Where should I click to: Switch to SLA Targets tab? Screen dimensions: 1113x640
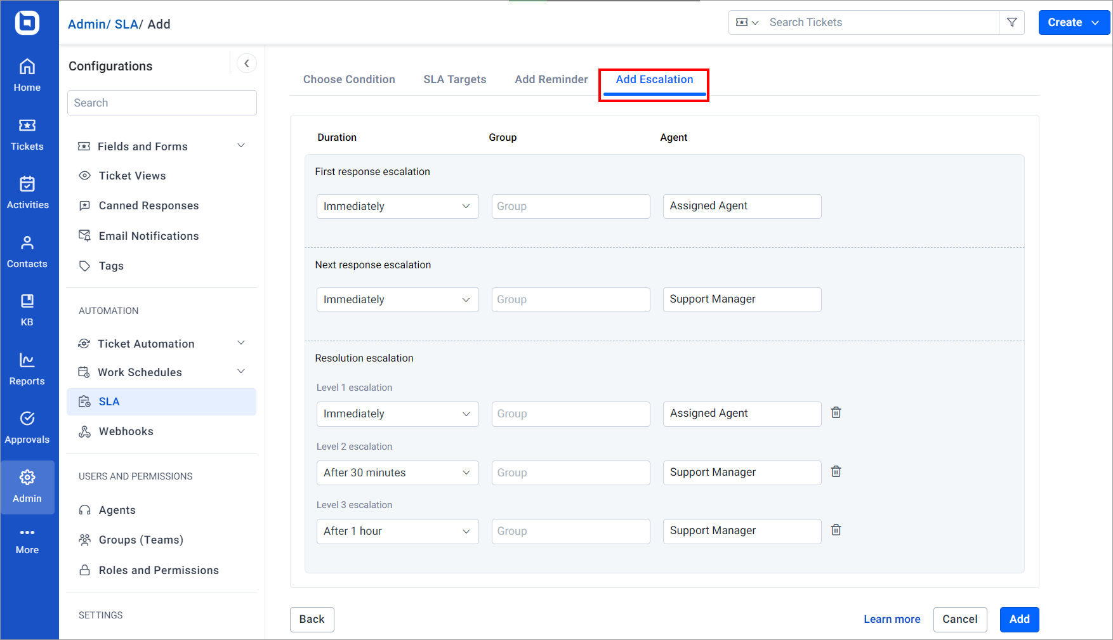(x=455, y=79)
